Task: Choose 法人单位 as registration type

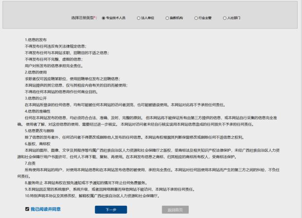Action: pyautogui.click(x=138, y=18)
